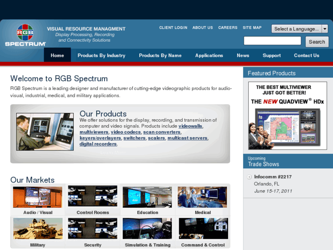Screen dimensions: 333x250
Task: Click the faint Learn More link
Action: click(113, 153)
